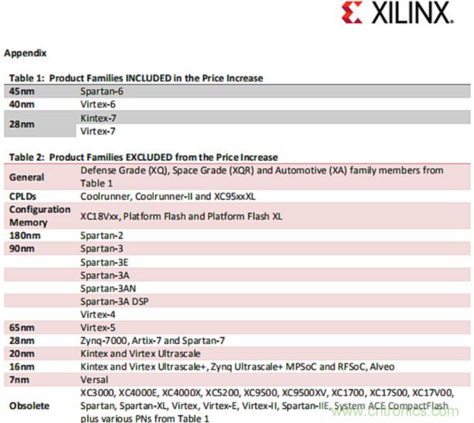The image size is (474, 423).
Task: Click the XC3000, XC4000E obsolete parts line
Action: click(x=268, y=393)
